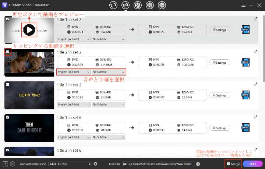
Task: Click the trash delete icon
Action: click(x=13, y=164)
